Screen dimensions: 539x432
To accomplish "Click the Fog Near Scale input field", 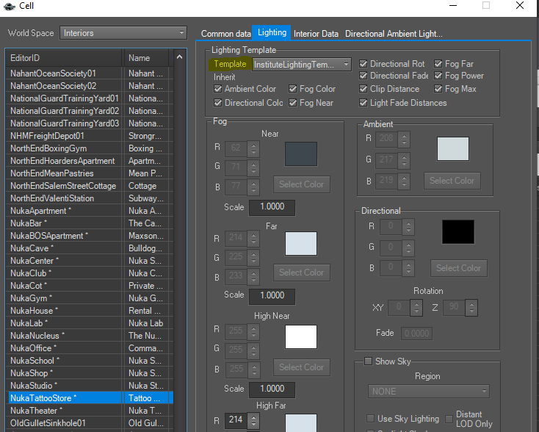I will (272, 208).
